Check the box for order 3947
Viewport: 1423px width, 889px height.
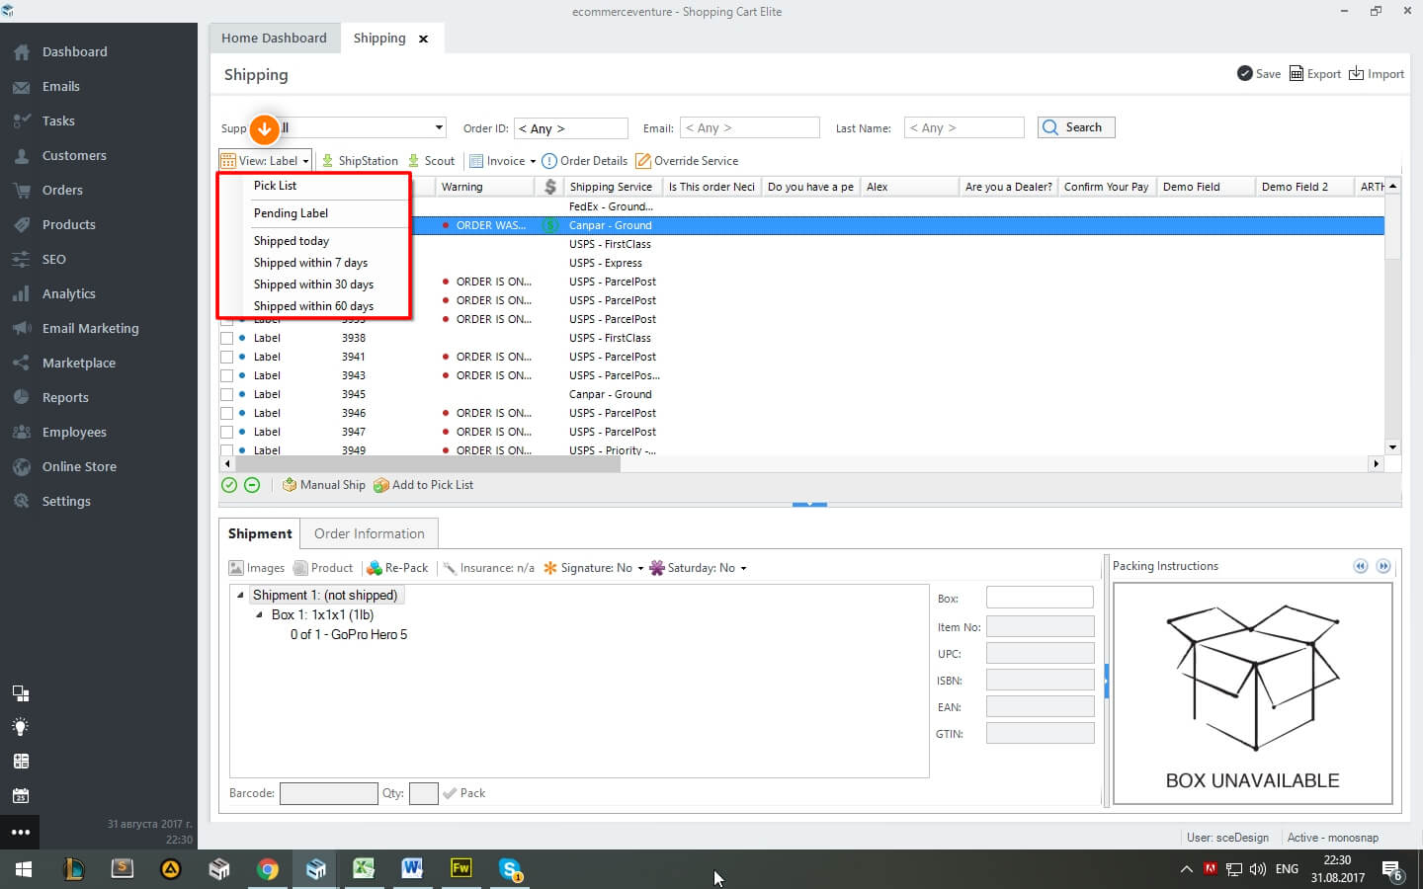[226, 432]
